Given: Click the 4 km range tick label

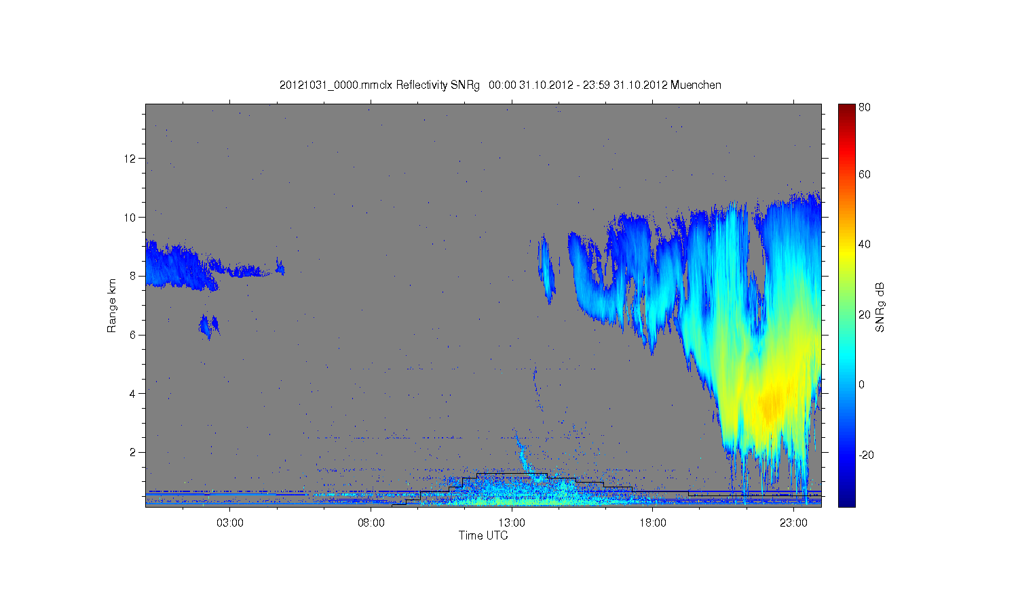Looking at the screenshot, I should pyautogui.click(x=134, y=393).
